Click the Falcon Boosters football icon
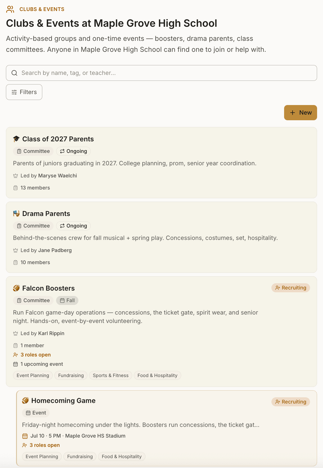Image resolution: width=323 pixels, height=468 pixels. click(x=16, y=288)
